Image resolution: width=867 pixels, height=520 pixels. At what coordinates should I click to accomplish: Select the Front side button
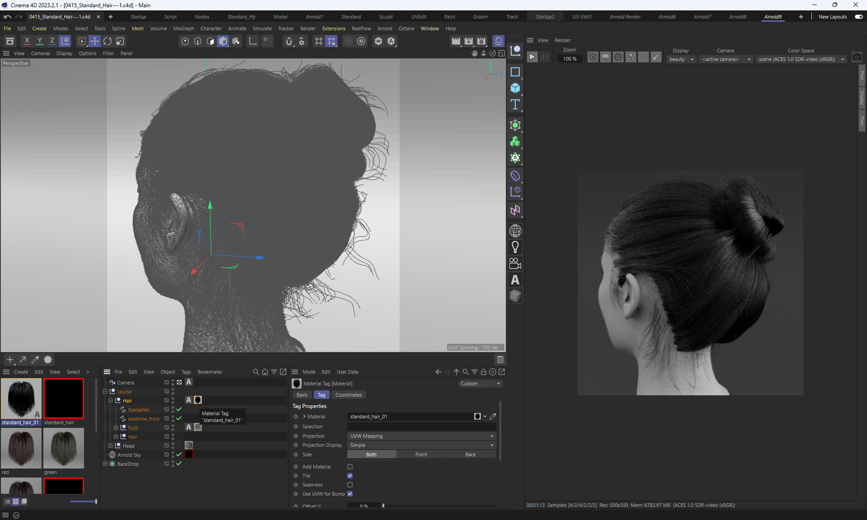(421, 454)
